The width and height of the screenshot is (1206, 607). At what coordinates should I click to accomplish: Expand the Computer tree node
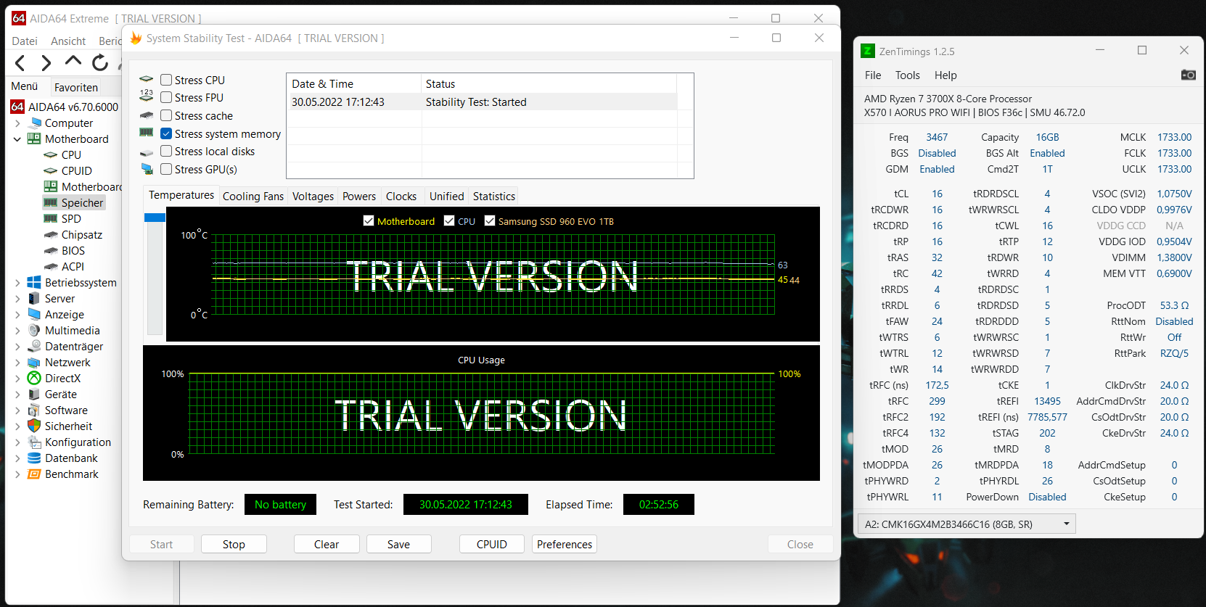pyautogui.click(x=17, y=123)
